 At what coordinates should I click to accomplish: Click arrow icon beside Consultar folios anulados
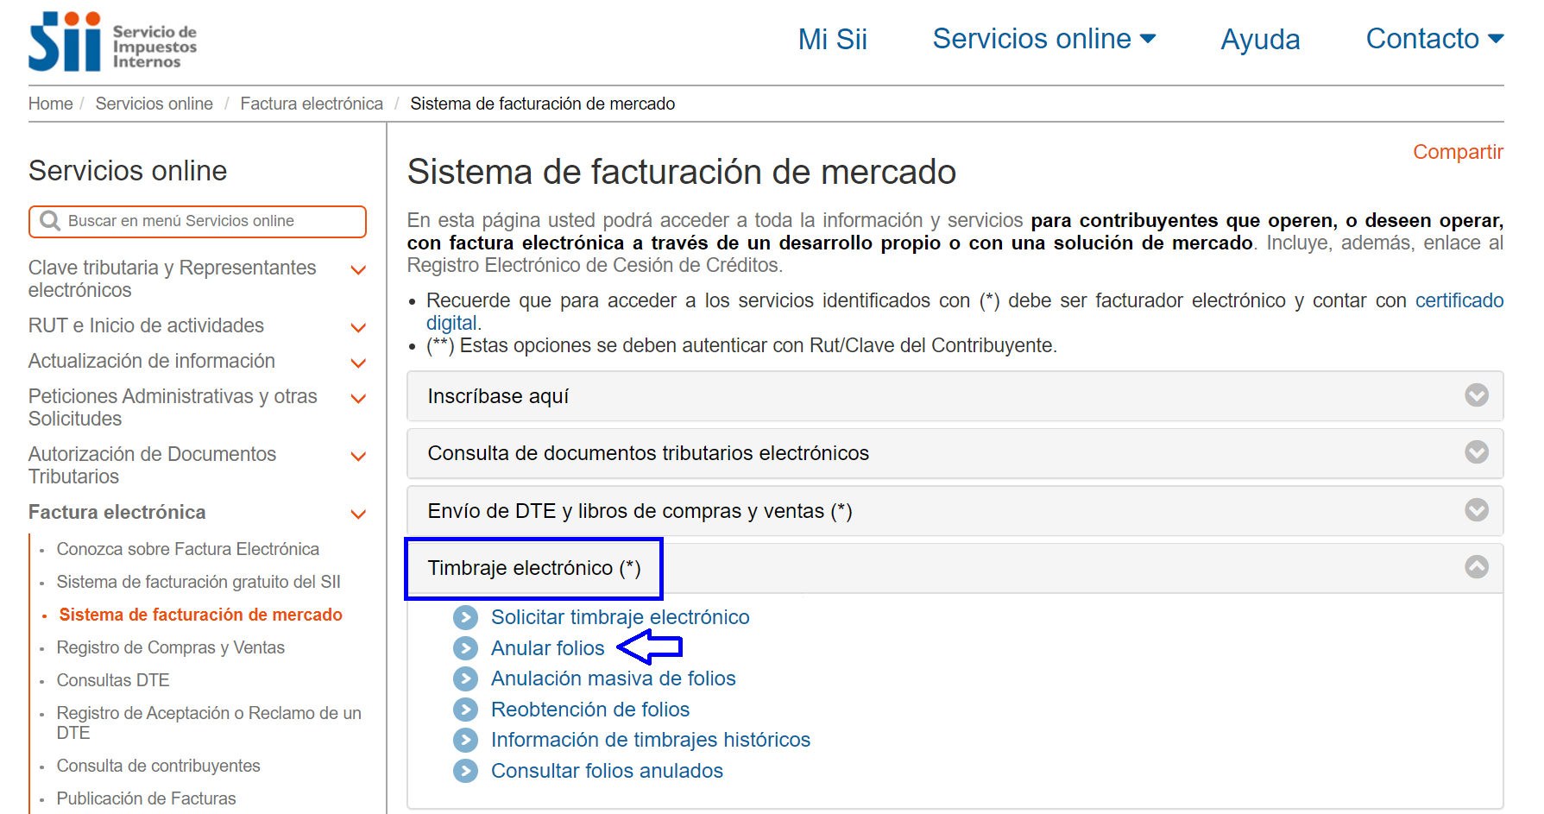(465, 771)
